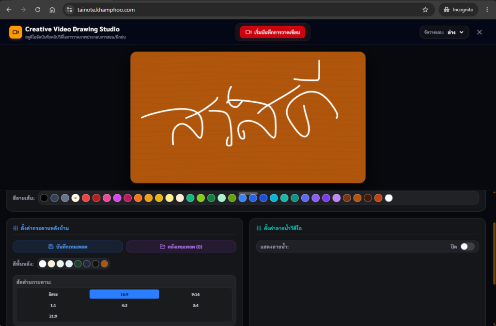Viewport: 496px width, 326px height.
Task: Open the คลังเทมเพลต (0) template library
Action: 181,247
